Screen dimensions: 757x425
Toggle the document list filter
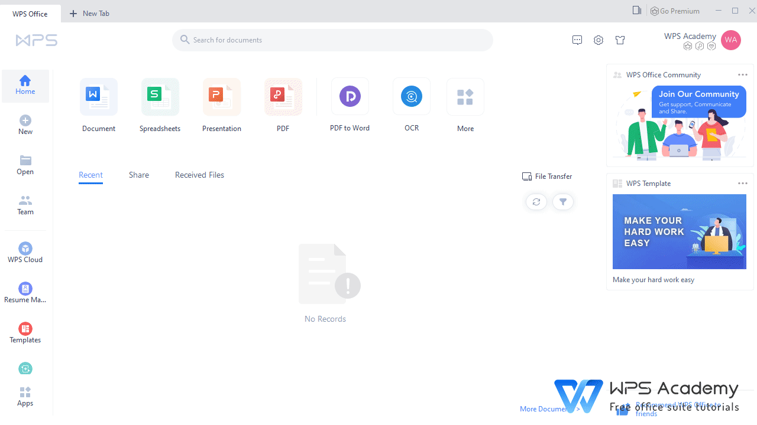tap(562, 201)
